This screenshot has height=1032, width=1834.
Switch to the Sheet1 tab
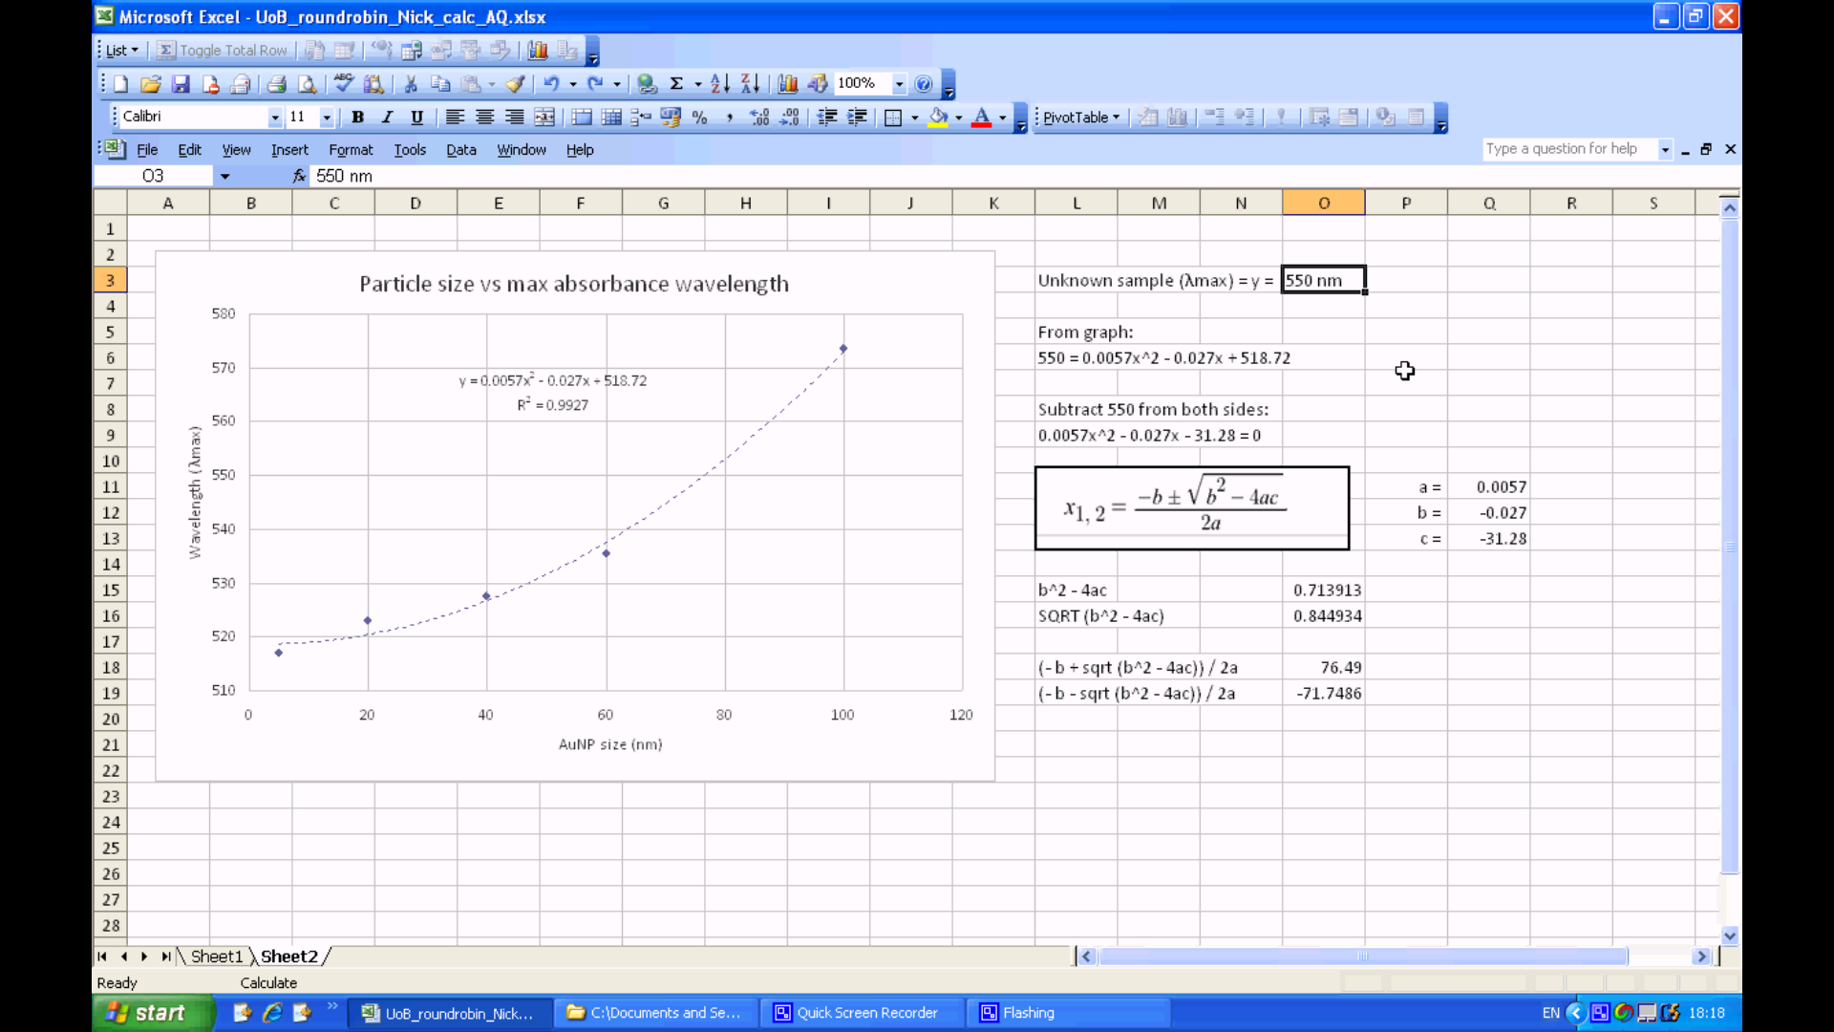(217, 957)
